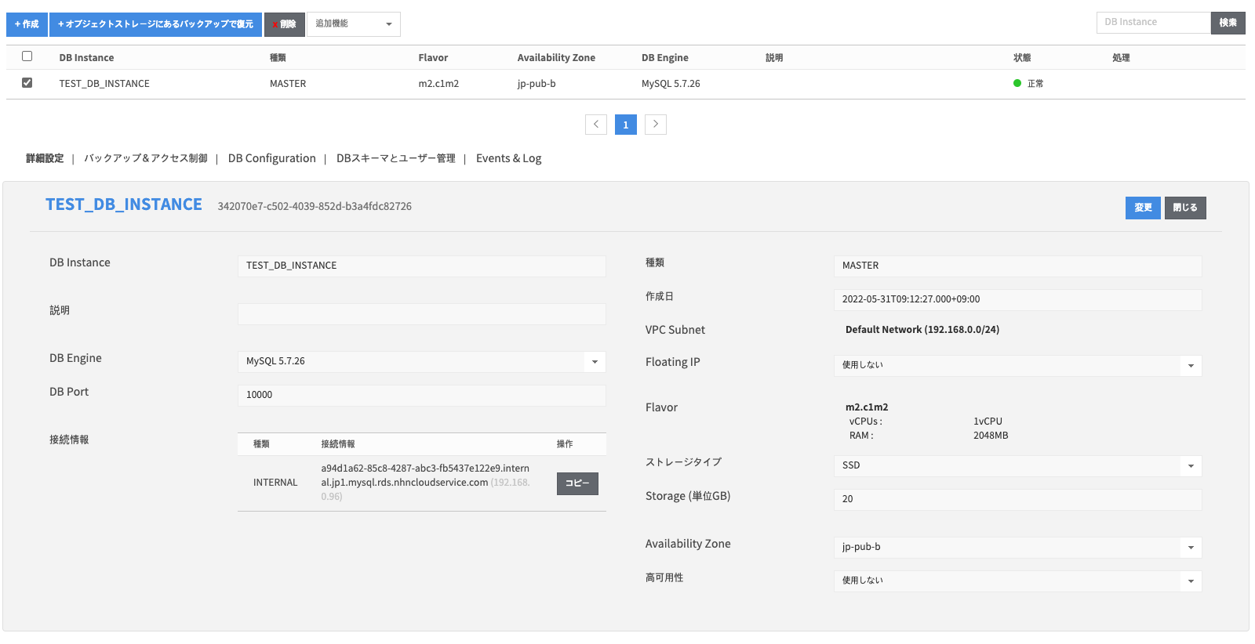Toggle the select-all checkbox in table header
Image resolution: width=1255 pixels, height=644 pixels.
click(x=27, y=56)
